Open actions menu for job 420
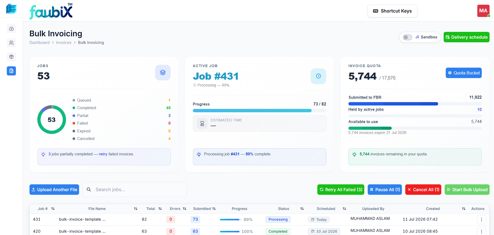Screen dimensions: 494x235 481,231
